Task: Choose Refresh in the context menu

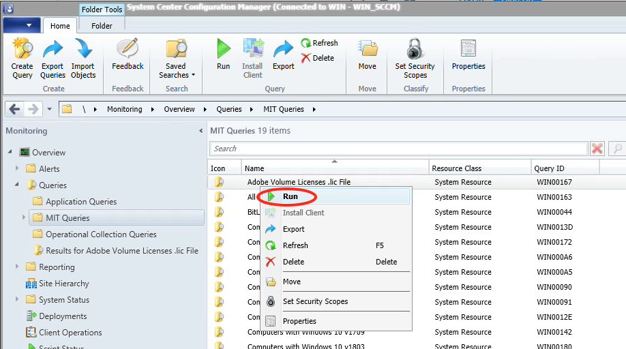Action: [336, 245]
